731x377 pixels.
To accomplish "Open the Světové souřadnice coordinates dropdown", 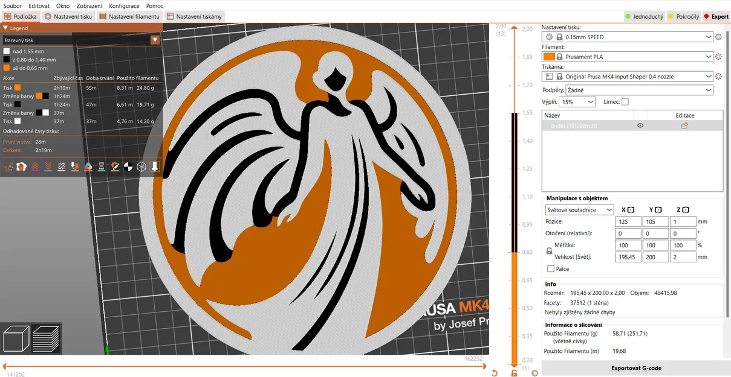I will point(579,210).
